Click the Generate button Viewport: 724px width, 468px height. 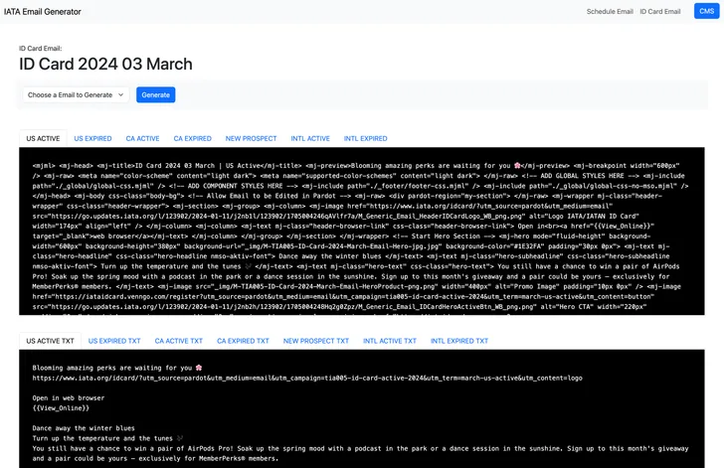155,94
